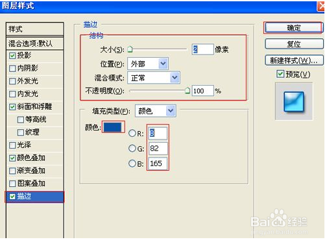
Task: Open the blue 颜色 swatch
Action: point(112,127)
